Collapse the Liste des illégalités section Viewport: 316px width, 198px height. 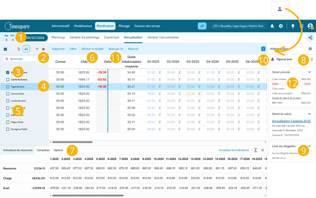click(x=309, y=146)
